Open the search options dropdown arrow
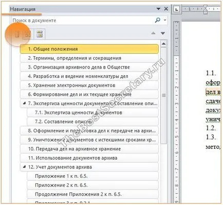The height and width of the screenshot is (205, 223). (x=165, y=20)
